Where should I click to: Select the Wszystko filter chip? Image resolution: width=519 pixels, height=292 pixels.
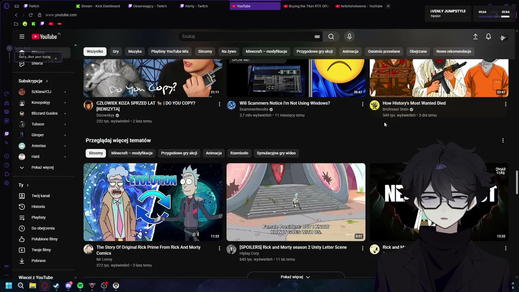95,52
